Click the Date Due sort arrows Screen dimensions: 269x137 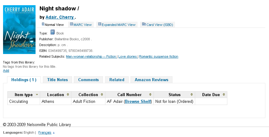click(x=224, y=95)
